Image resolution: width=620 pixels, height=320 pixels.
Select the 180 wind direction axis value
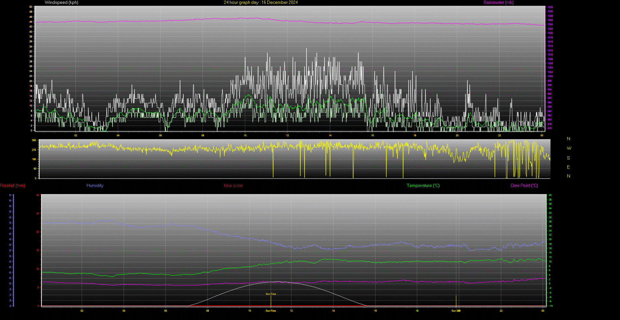click(x=34, y=159)
